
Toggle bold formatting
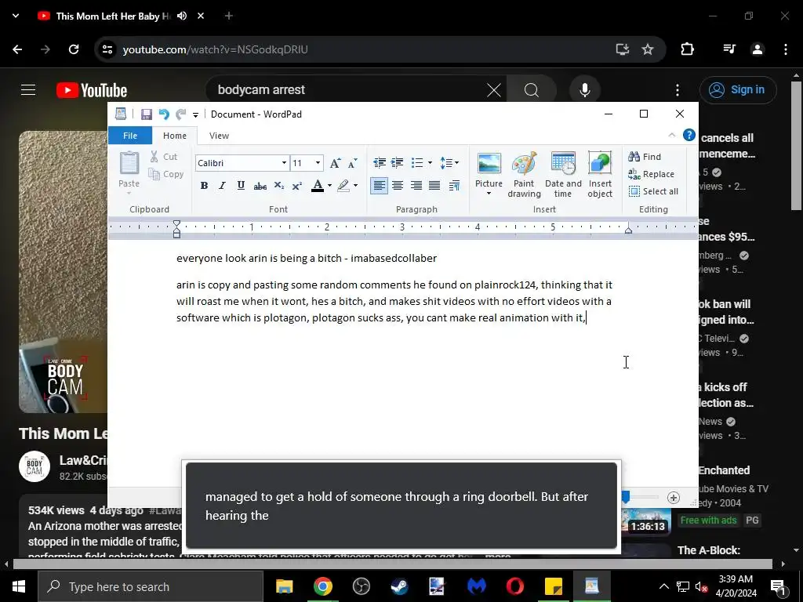click(x=204, y=185)
